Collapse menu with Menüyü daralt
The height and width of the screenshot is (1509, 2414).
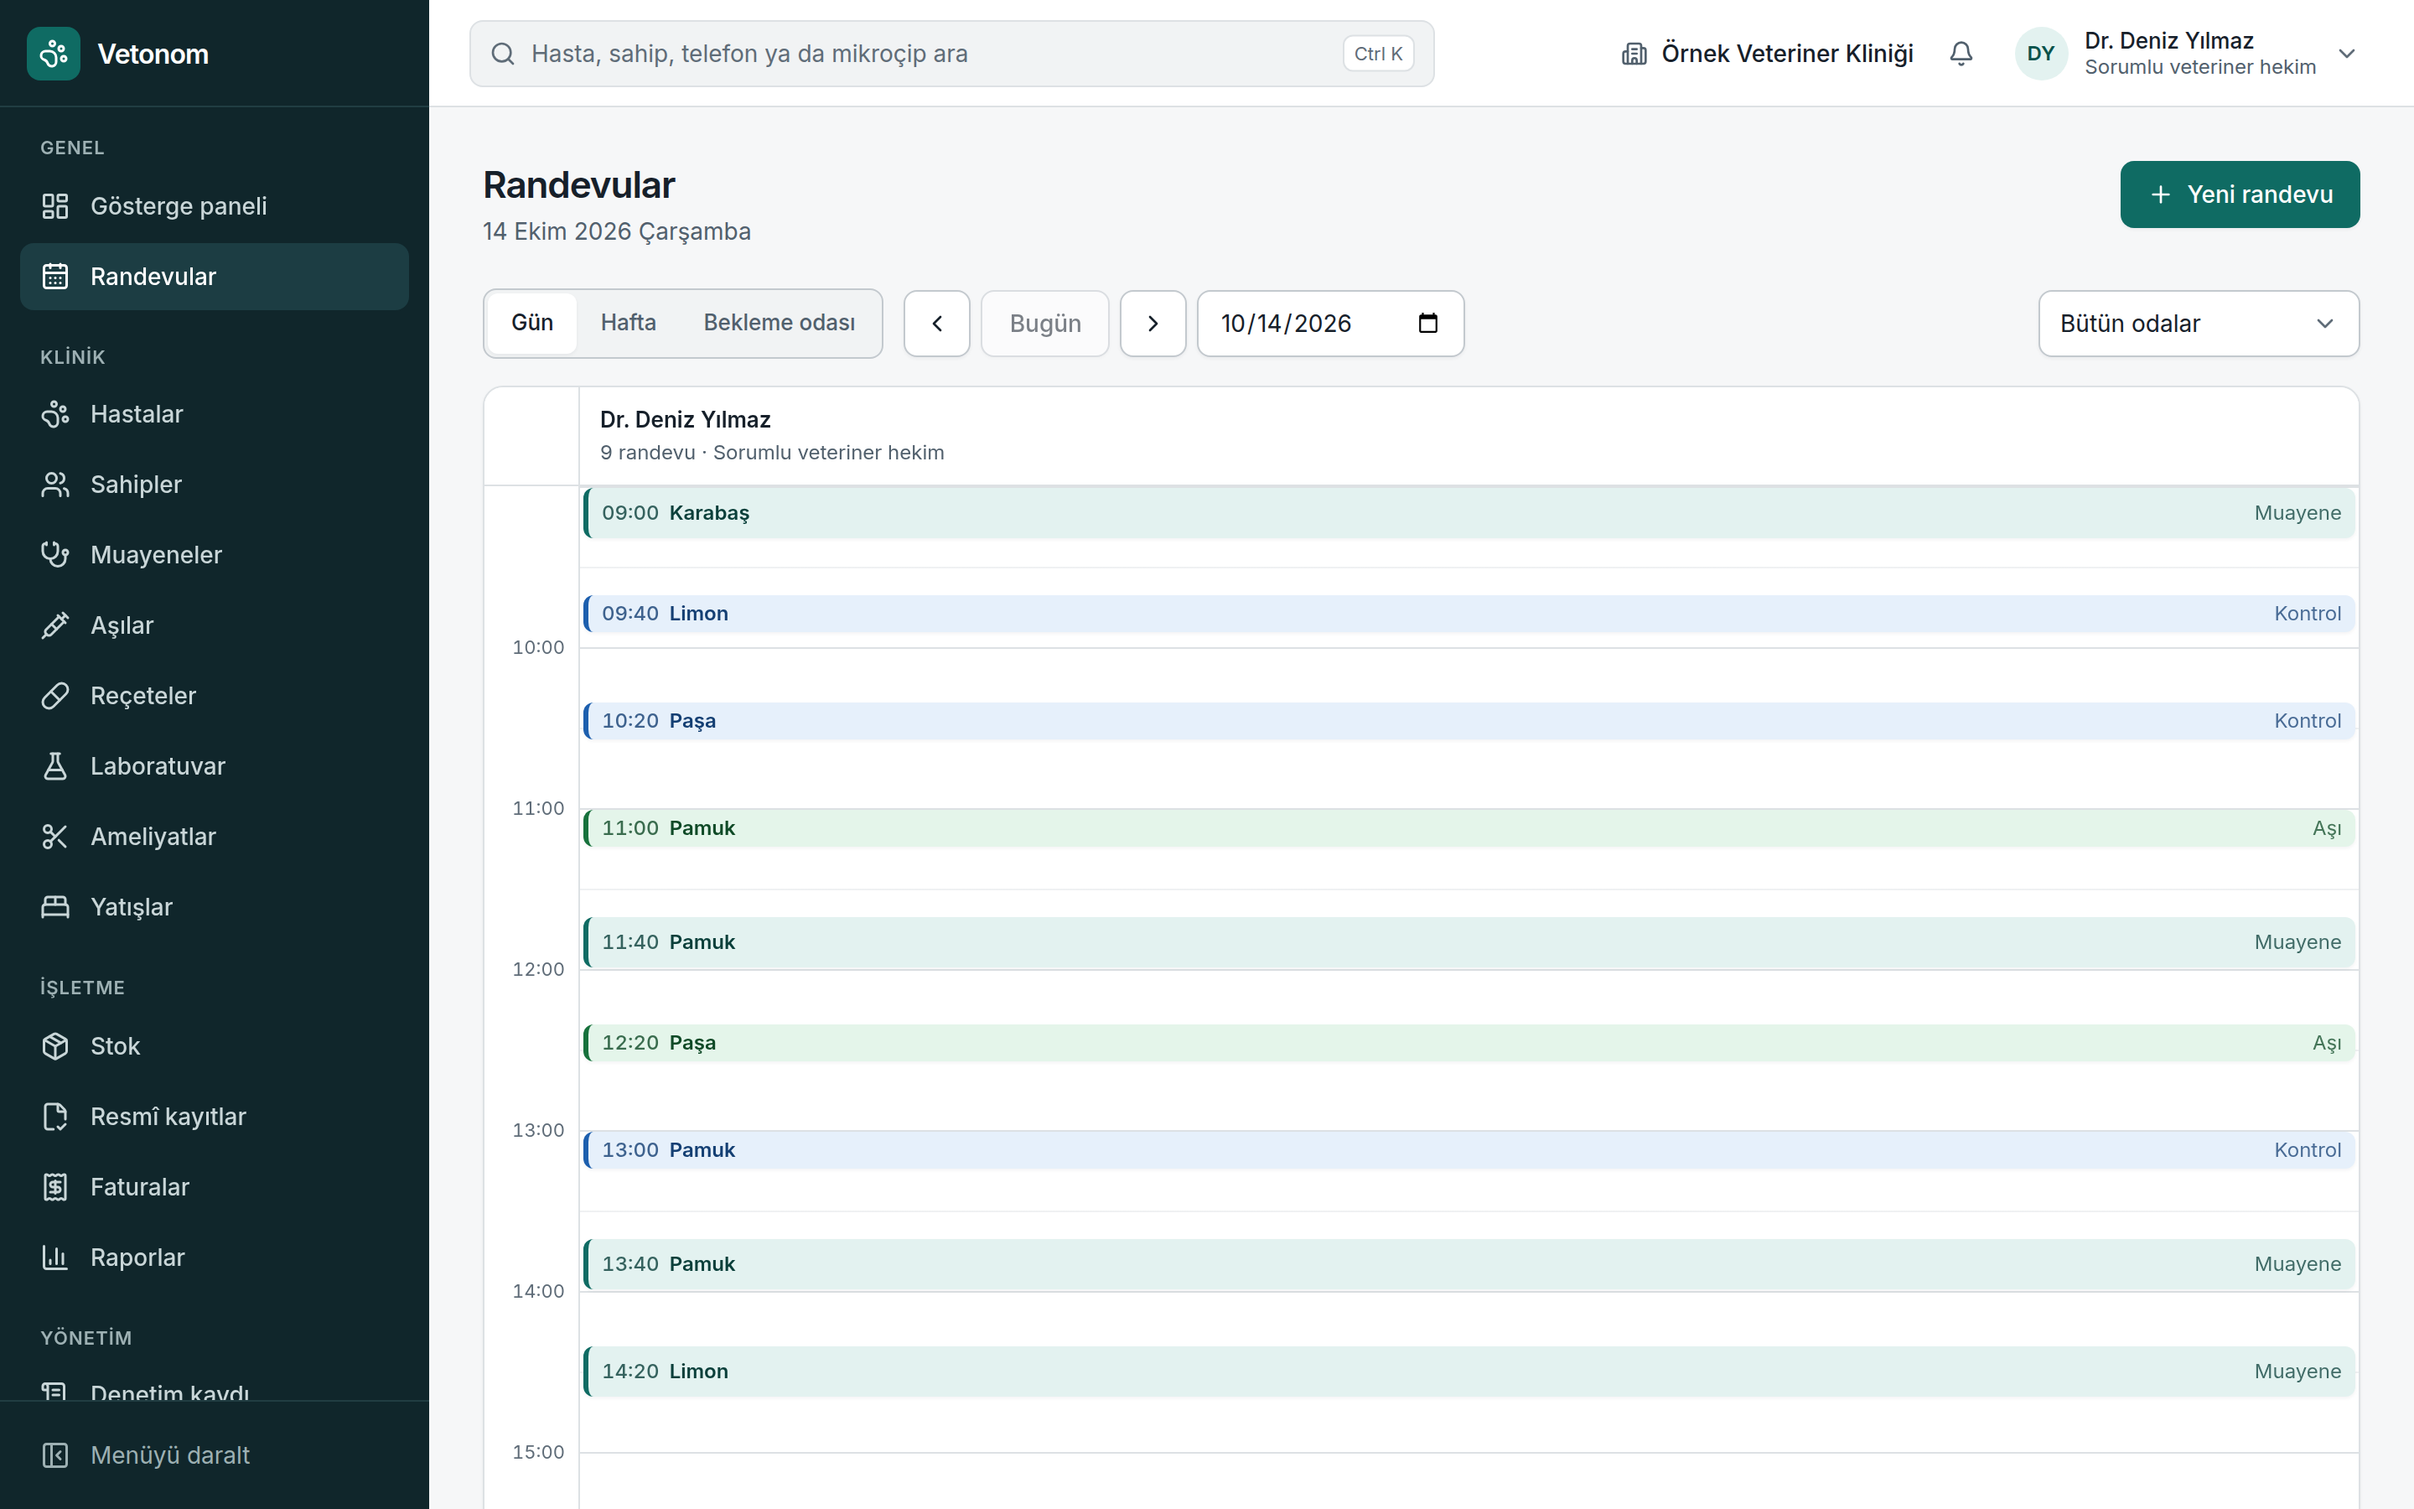click(x=215, y=1455)
